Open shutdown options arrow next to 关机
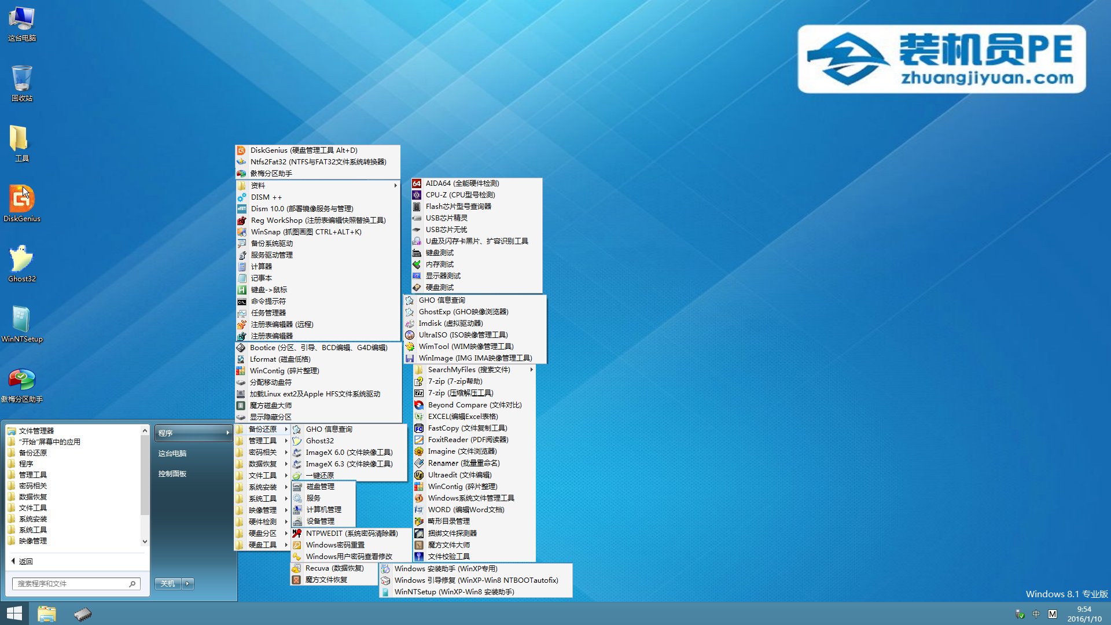The width and height of the screenshot is (1111, 625). [188, 584]
